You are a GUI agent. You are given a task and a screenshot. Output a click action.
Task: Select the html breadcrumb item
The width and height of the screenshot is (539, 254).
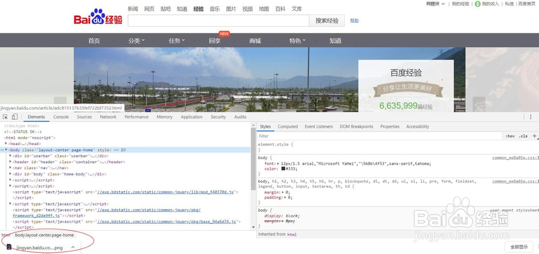tap(6, 235)
